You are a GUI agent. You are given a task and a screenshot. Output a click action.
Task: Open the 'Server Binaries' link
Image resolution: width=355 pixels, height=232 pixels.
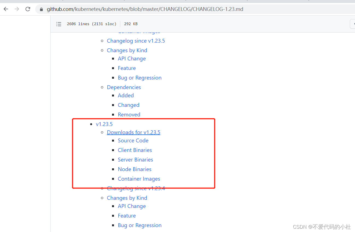coord(135,160)
